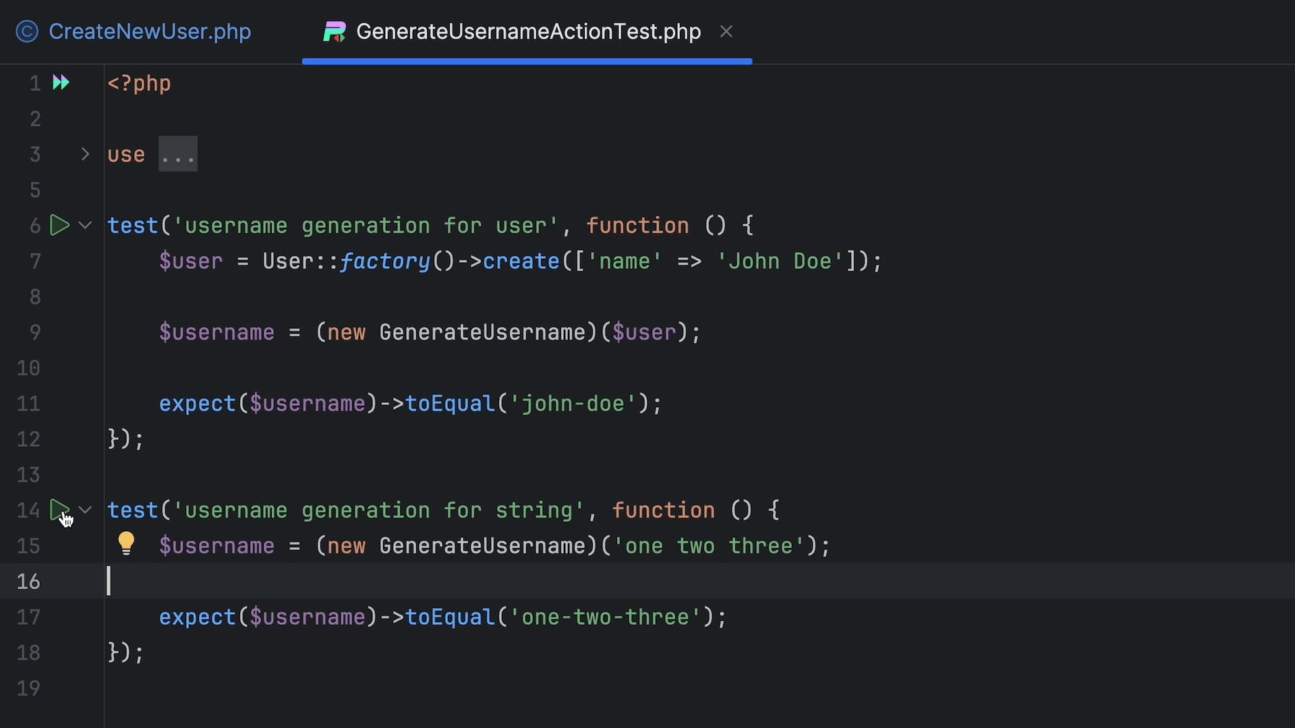Viewport: 1295px width, 728px height.
Task: Expand the folded '...' imports placeholder
Action: click(x=178, y=154)
